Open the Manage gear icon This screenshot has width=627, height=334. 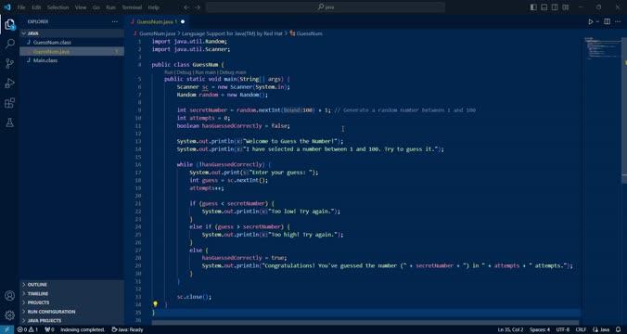(x=9, y=315)
